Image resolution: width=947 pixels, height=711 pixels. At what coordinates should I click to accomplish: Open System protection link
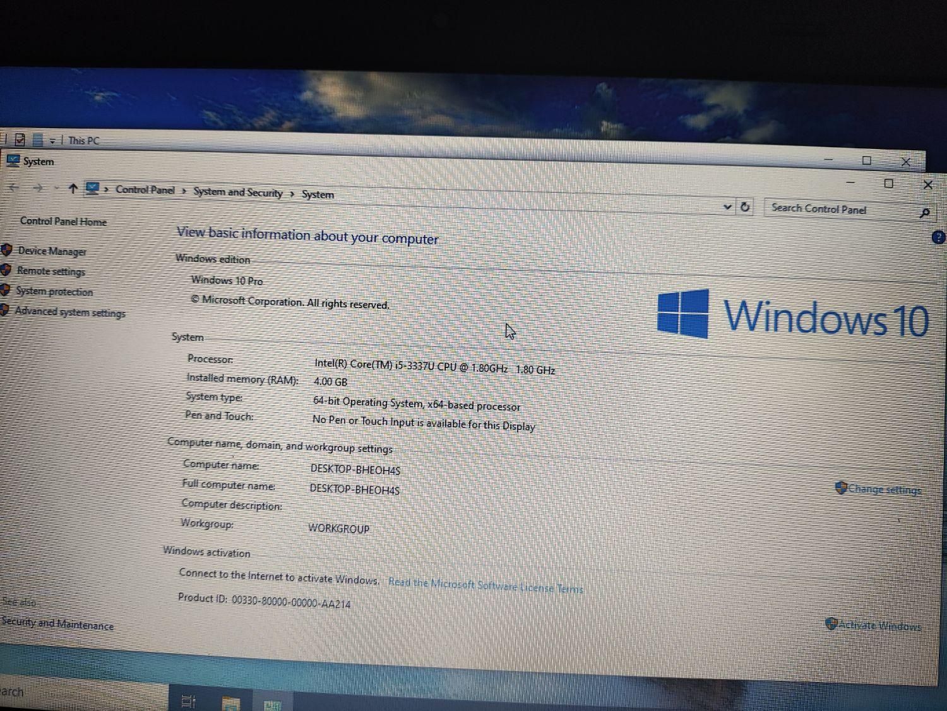coord(54,291)
